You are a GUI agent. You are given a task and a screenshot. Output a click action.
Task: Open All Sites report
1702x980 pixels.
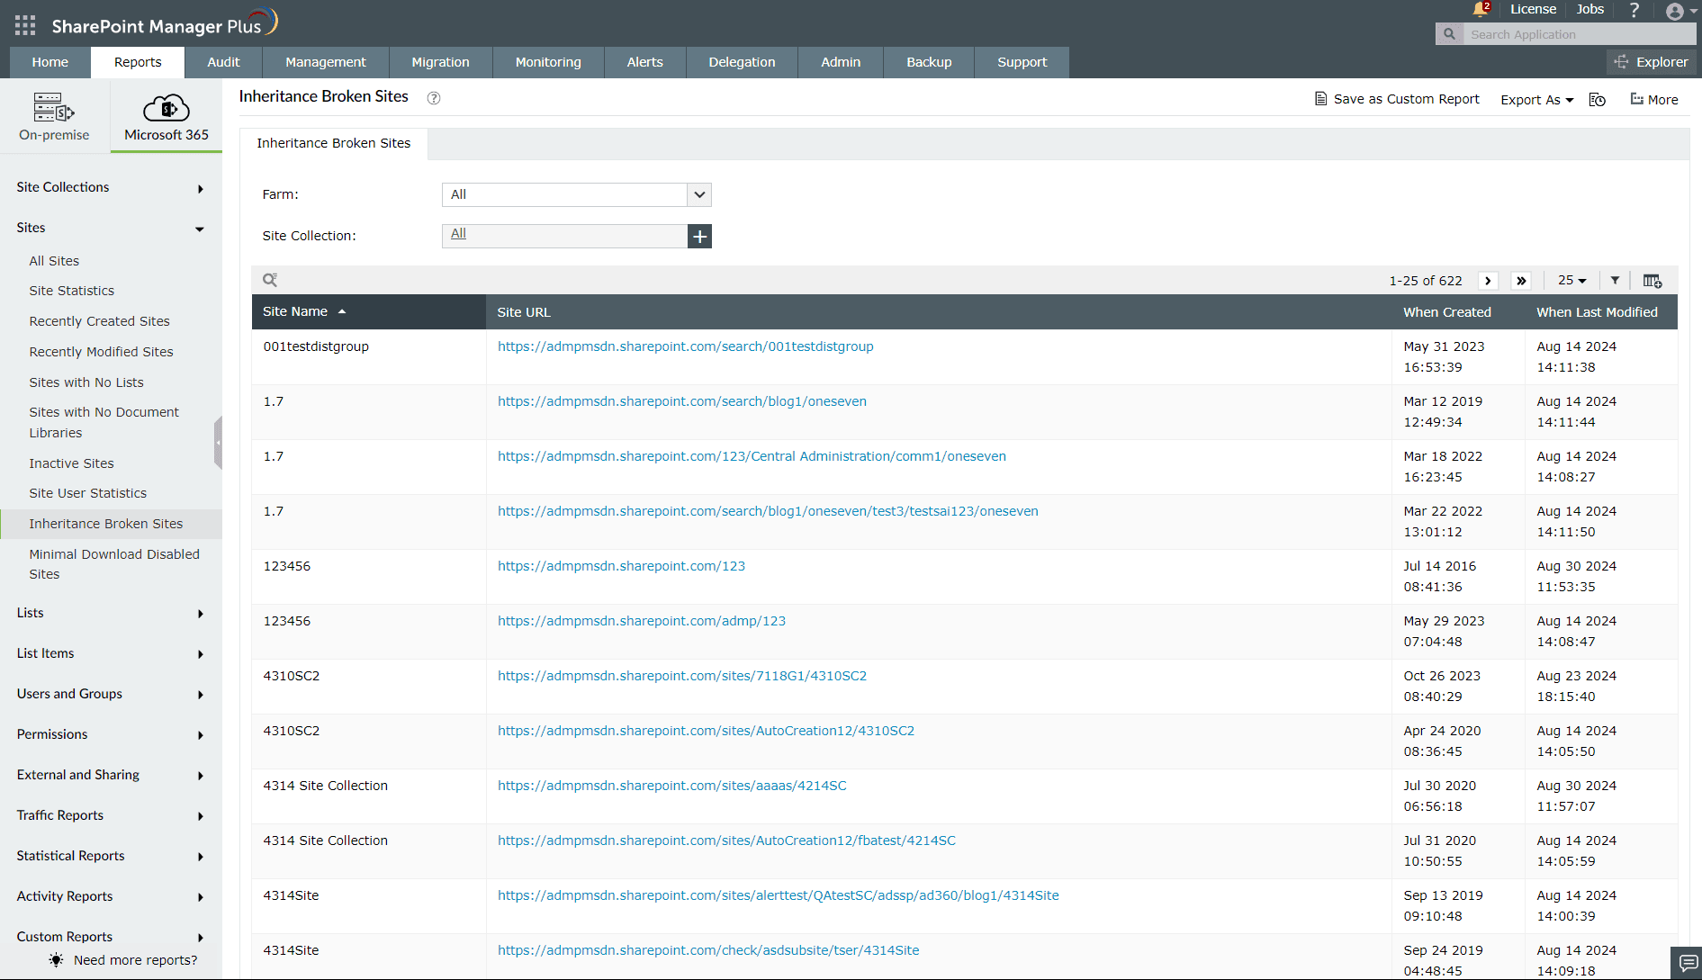[x=54, y=261]
